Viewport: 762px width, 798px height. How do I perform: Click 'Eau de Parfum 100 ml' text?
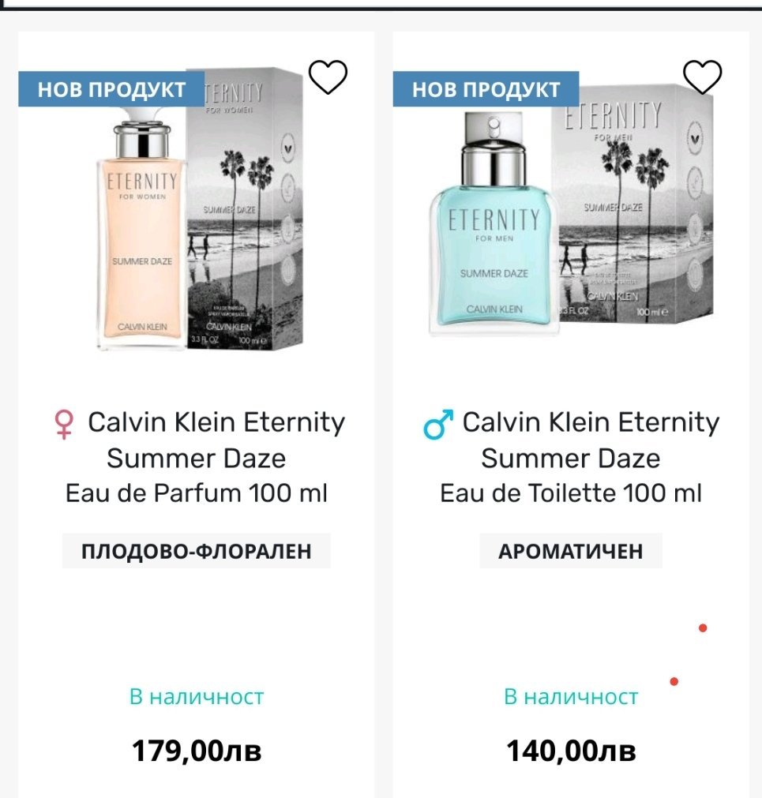tap(197, 494)
